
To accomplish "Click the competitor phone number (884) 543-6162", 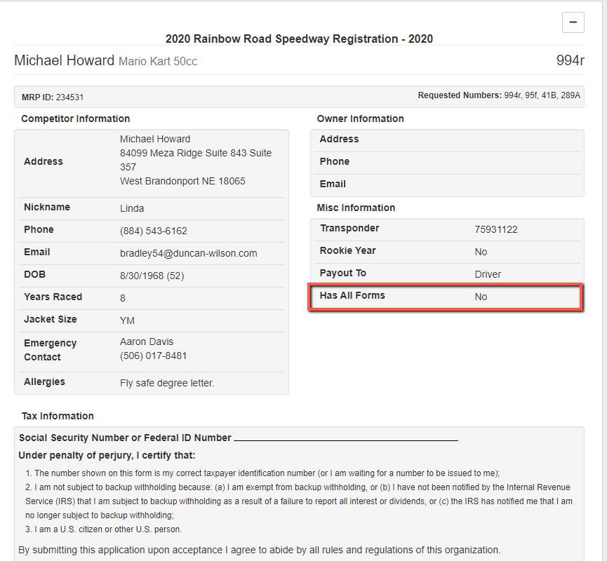I will pyautogui.click(x=153, y=231).
